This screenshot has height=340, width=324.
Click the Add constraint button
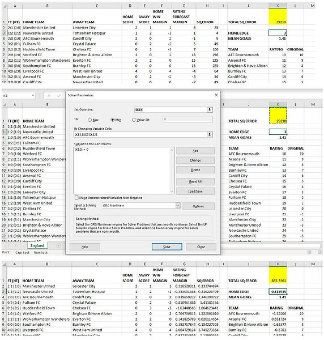coord(195,151)
